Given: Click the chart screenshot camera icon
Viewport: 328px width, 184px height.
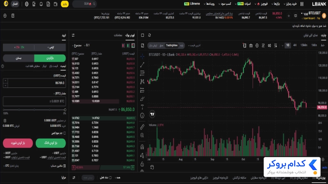Looking at the screenshot, I should pyautogui.click(x=251, y=45).
